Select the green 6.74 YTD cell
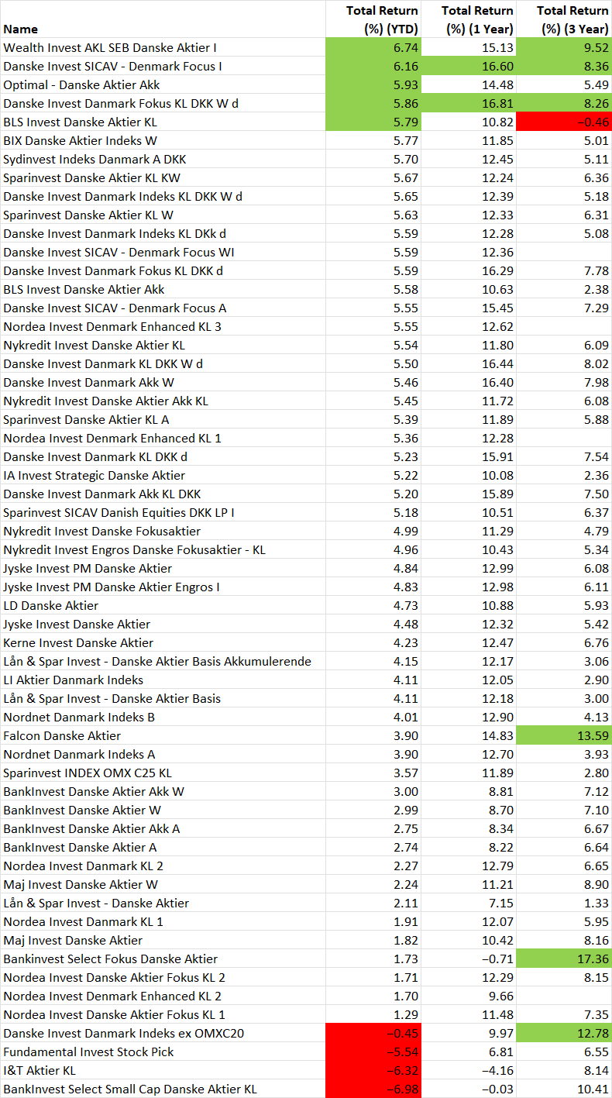Viewport: 612px width, 1098px height. 373,47
